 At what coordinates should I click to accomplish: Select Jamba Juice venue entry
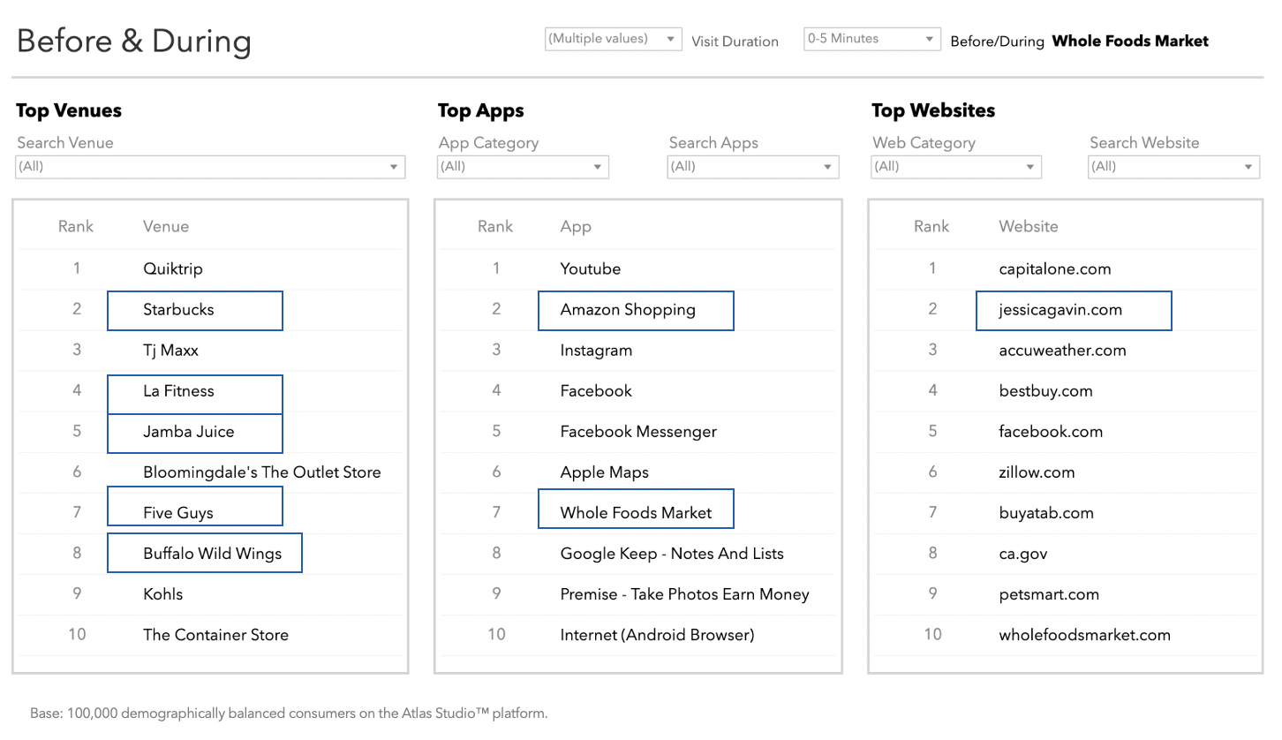pyautogui.click(x=194, y=432)
